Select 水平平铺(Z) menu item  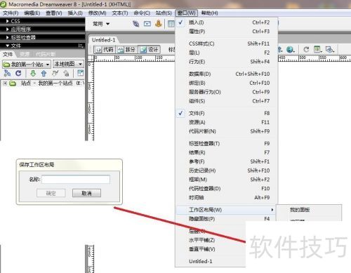211,240
